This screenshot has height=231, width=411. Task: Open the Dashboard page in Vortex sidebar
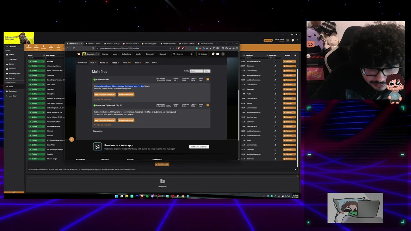[13, 46]
